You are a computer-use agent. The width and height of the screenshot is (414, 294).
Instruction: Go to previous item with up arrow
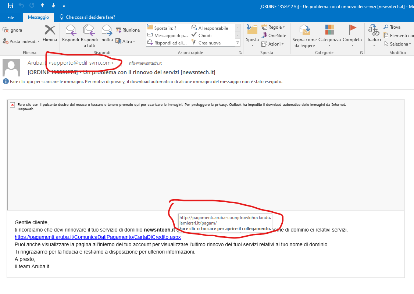click(x=43, y=6)
